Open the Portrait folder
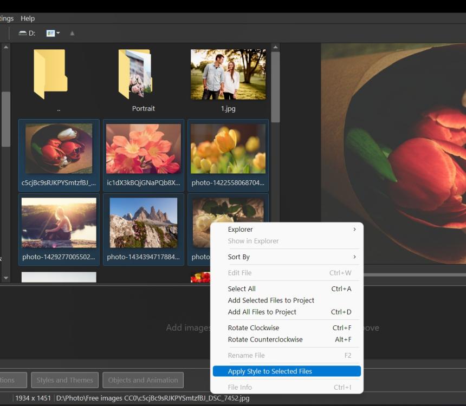Viewport: 466px width, 406px height. (135, 74)
